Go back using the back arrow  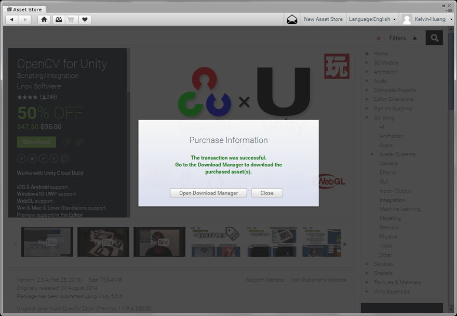click(12, 20)
